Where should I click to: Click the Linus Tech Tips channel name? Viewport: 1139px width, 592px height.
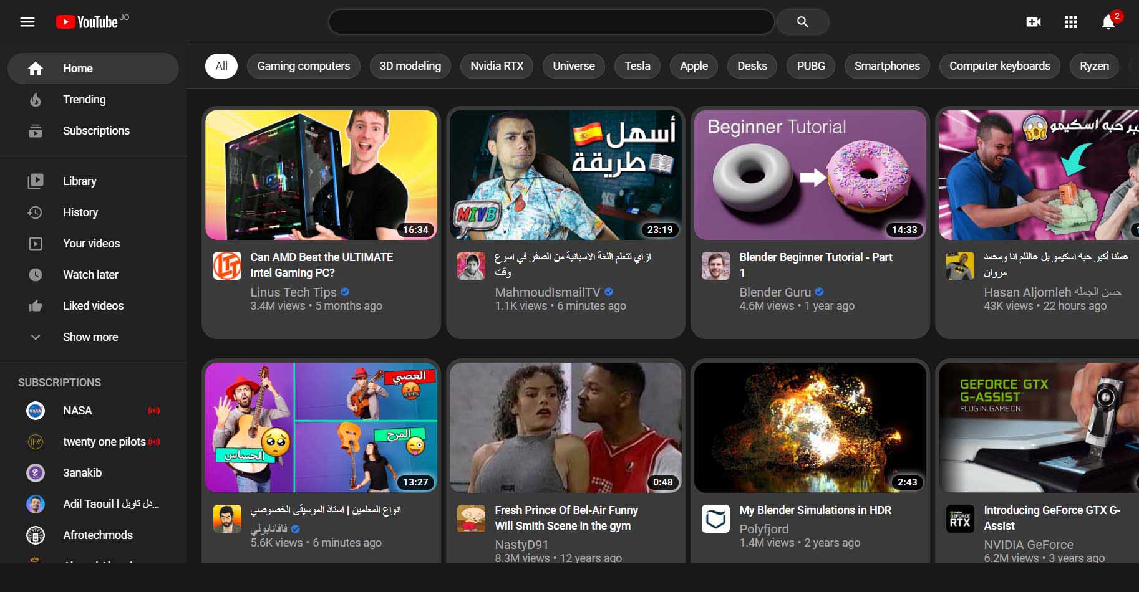click(x=293, y=292)
